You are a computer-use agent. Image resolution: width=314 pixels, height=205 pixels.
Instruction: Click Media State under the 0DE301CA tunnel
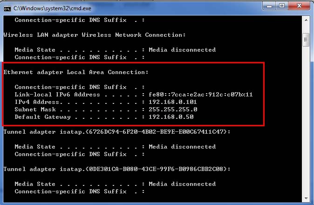[35, 184]
